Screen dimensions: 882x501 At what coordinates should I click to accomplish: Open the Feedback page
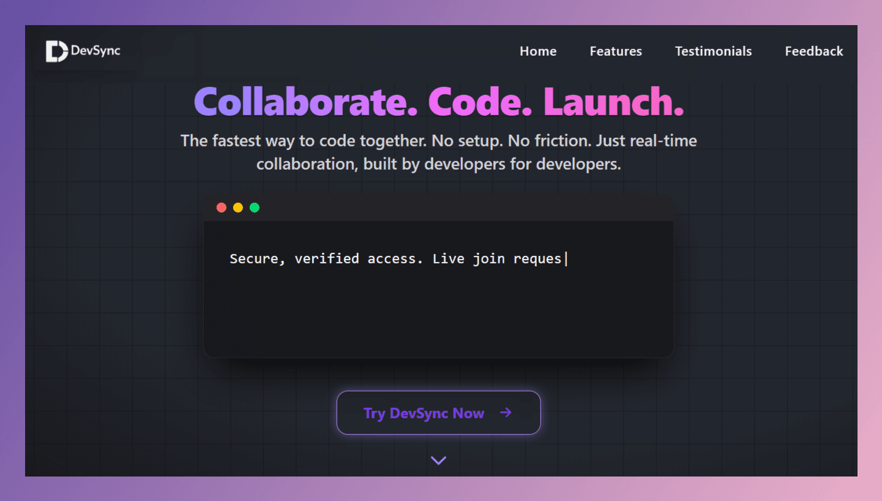click(x=813, y=51)
